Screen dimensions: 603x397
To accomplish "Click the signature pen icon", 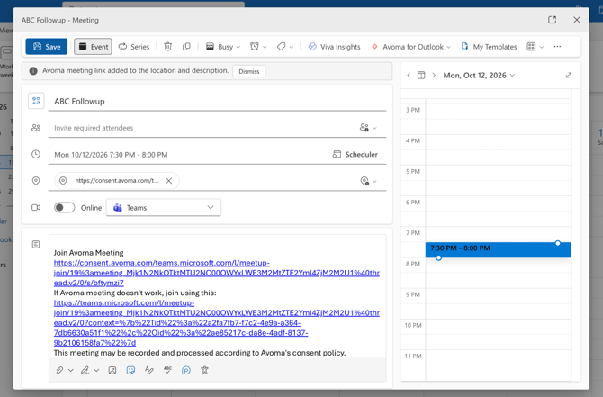I will 85,371.
